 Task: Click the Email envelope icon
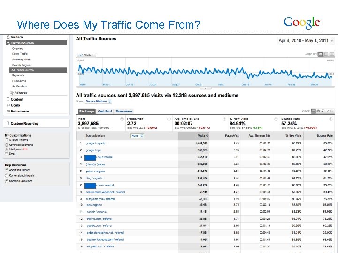coord(7,154)
